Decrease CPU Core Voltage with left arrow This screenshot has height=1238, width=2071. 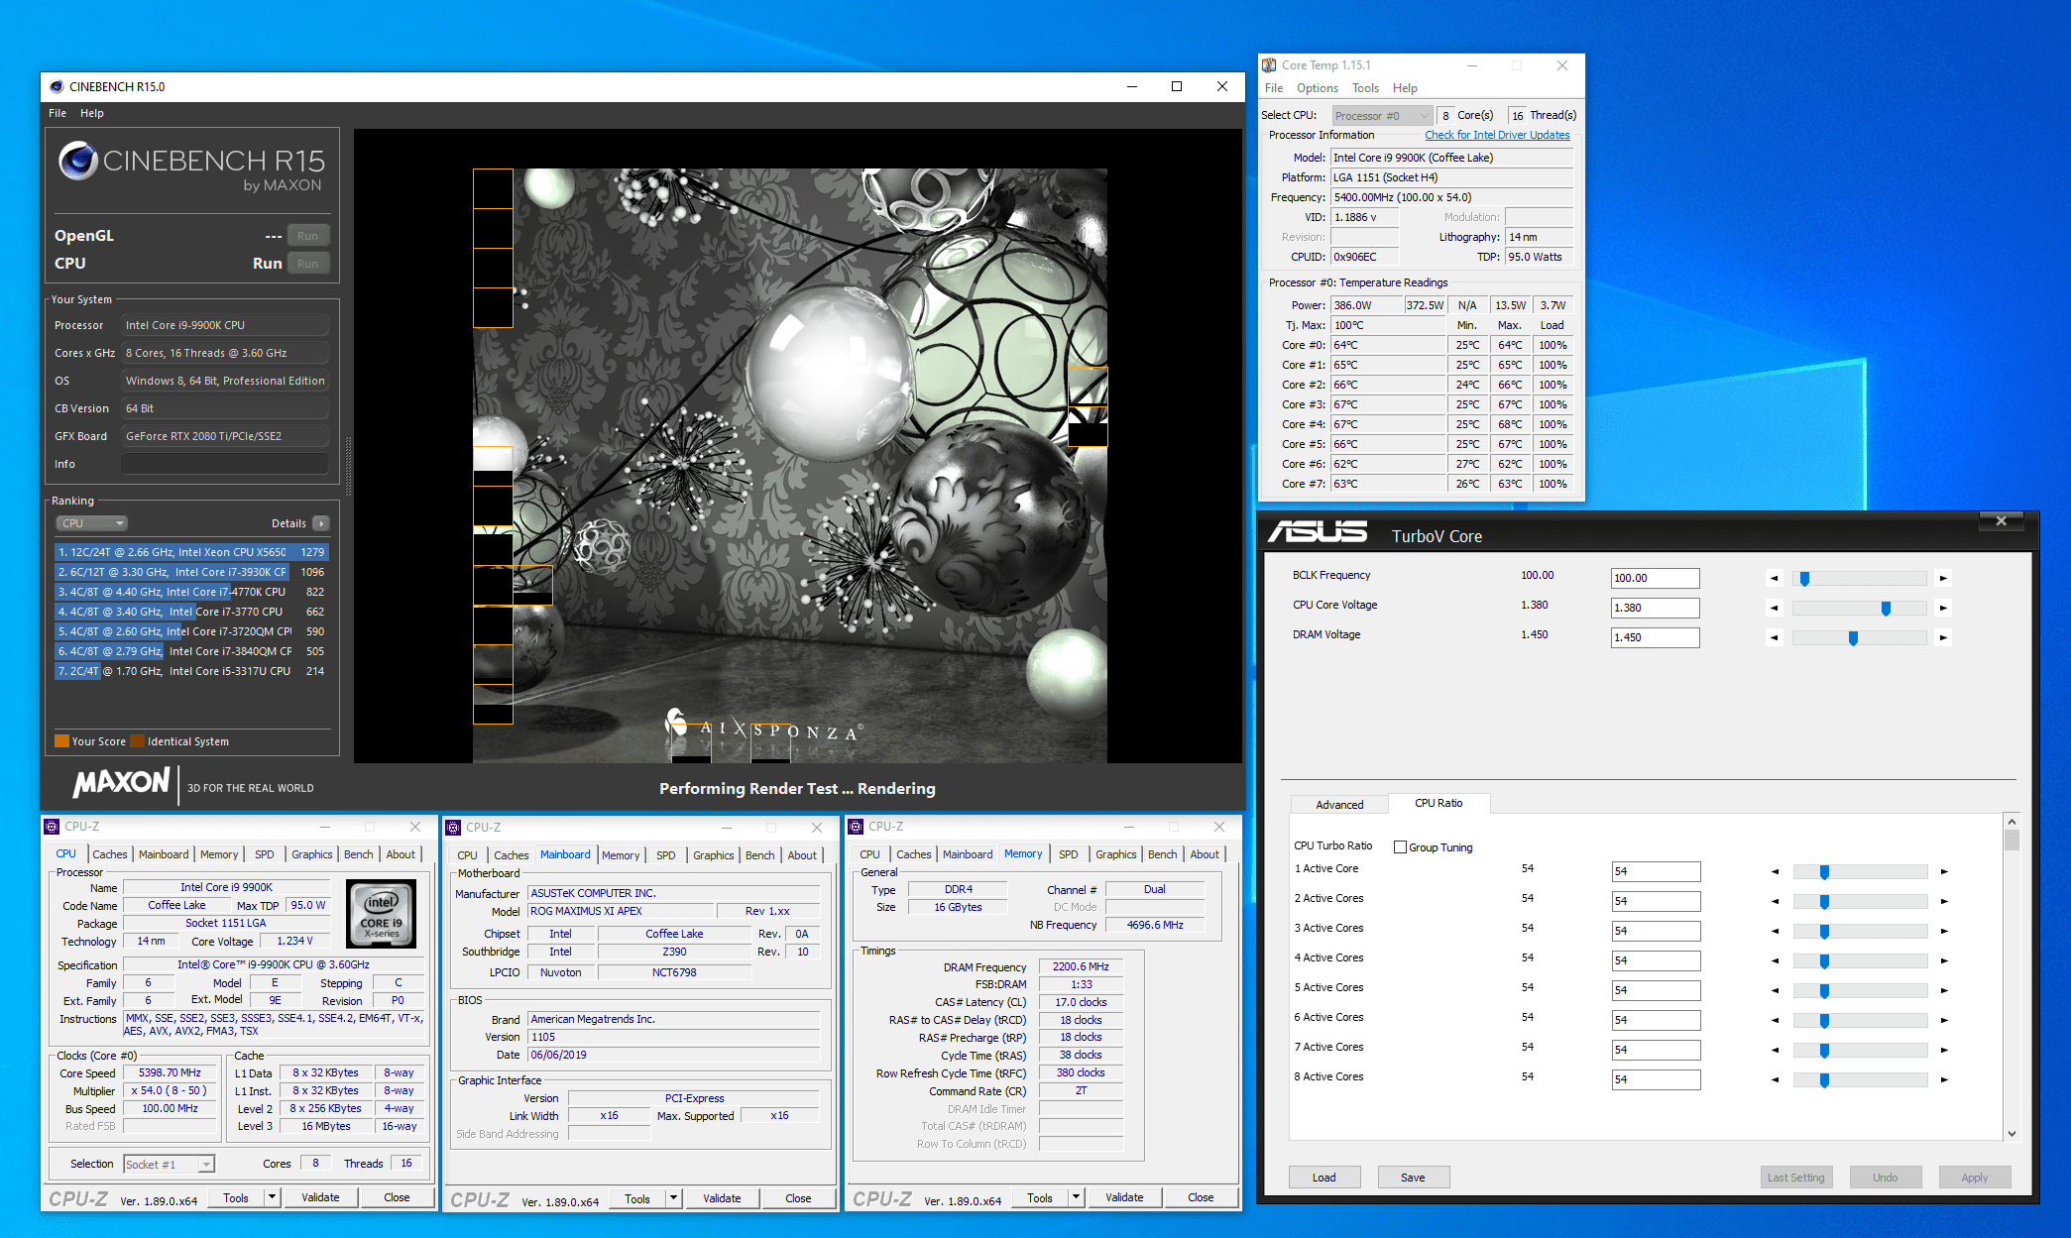tap(1775, 608)
